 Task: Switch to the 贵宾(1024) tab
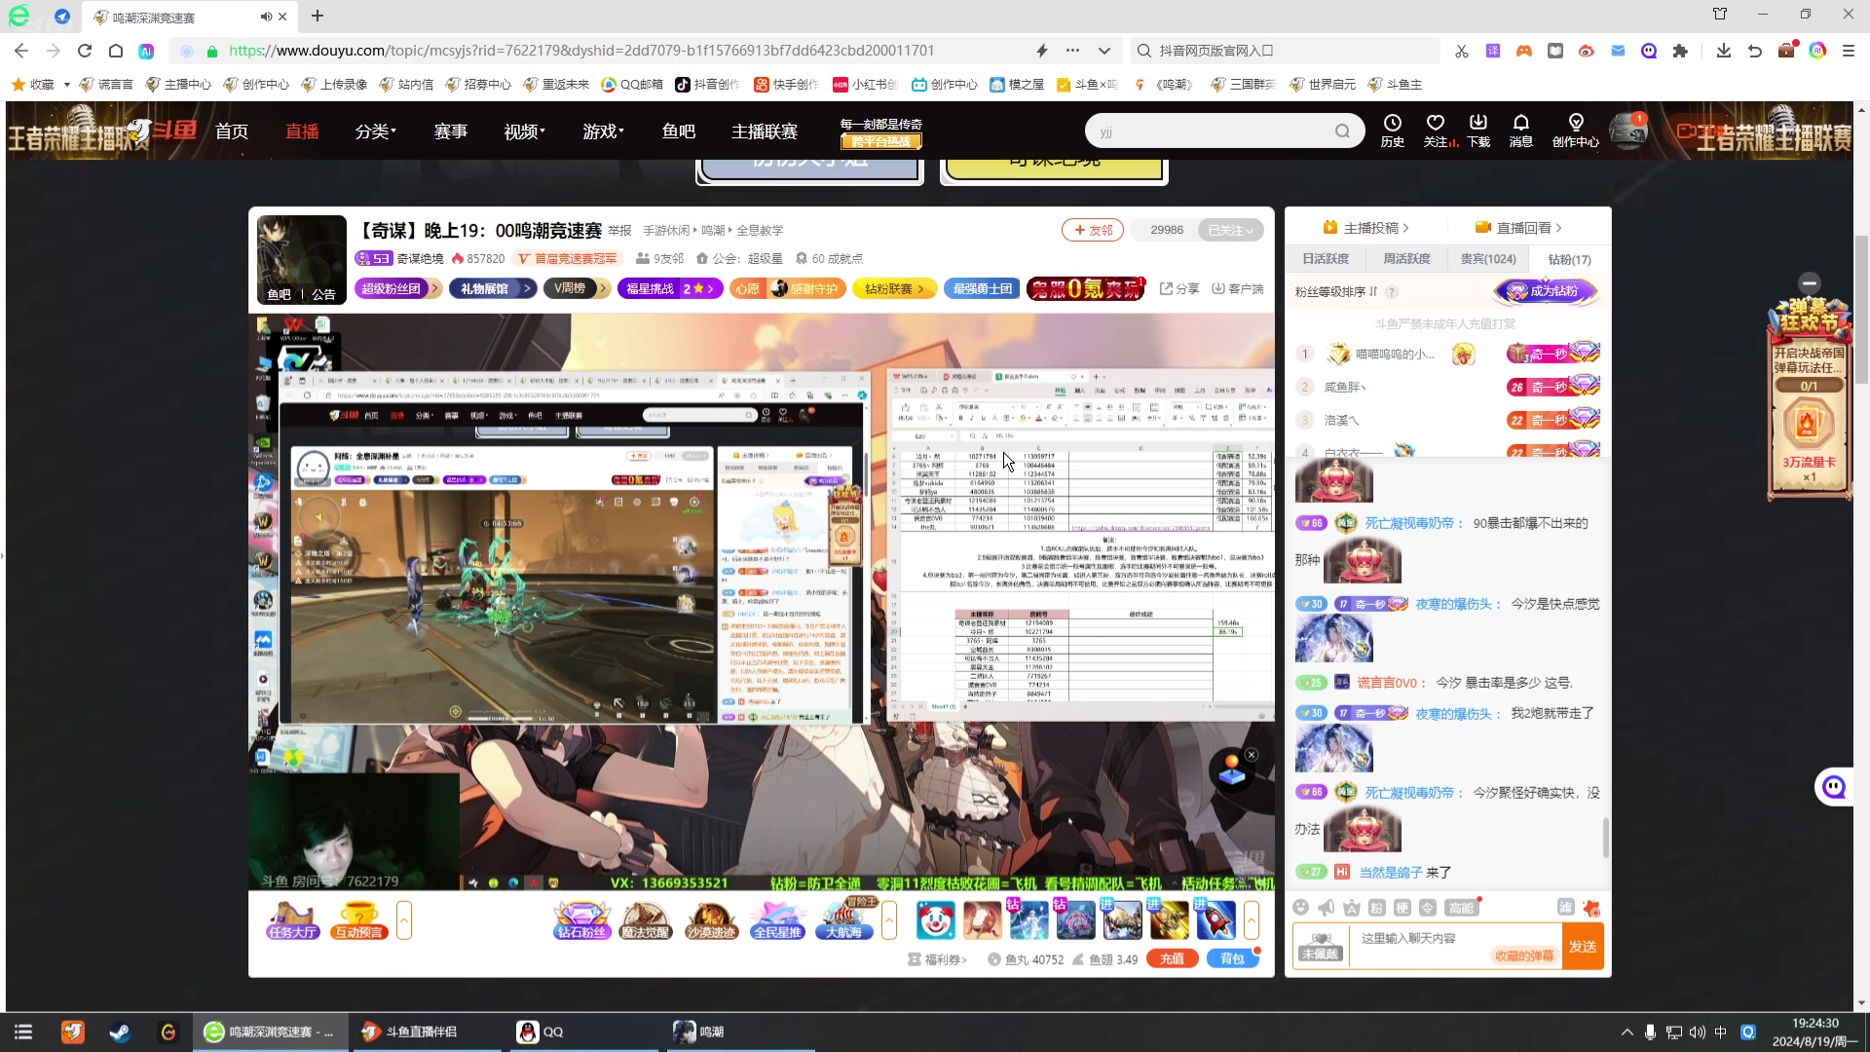point(1488,259)
